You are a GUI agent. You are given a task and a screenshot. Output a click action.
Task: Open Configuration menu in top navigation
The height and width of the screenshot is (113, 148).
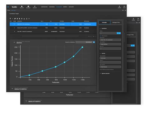point(44,7)
